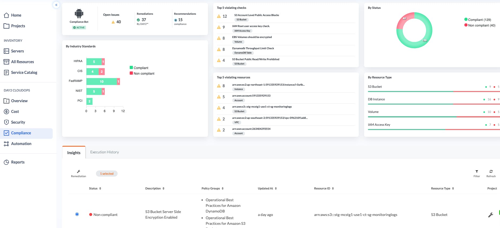The height and width of the screenshot is (228, 500).
Task: Open Automation in the sidebar
Action: pyautogui.click(x=21, y=144)
